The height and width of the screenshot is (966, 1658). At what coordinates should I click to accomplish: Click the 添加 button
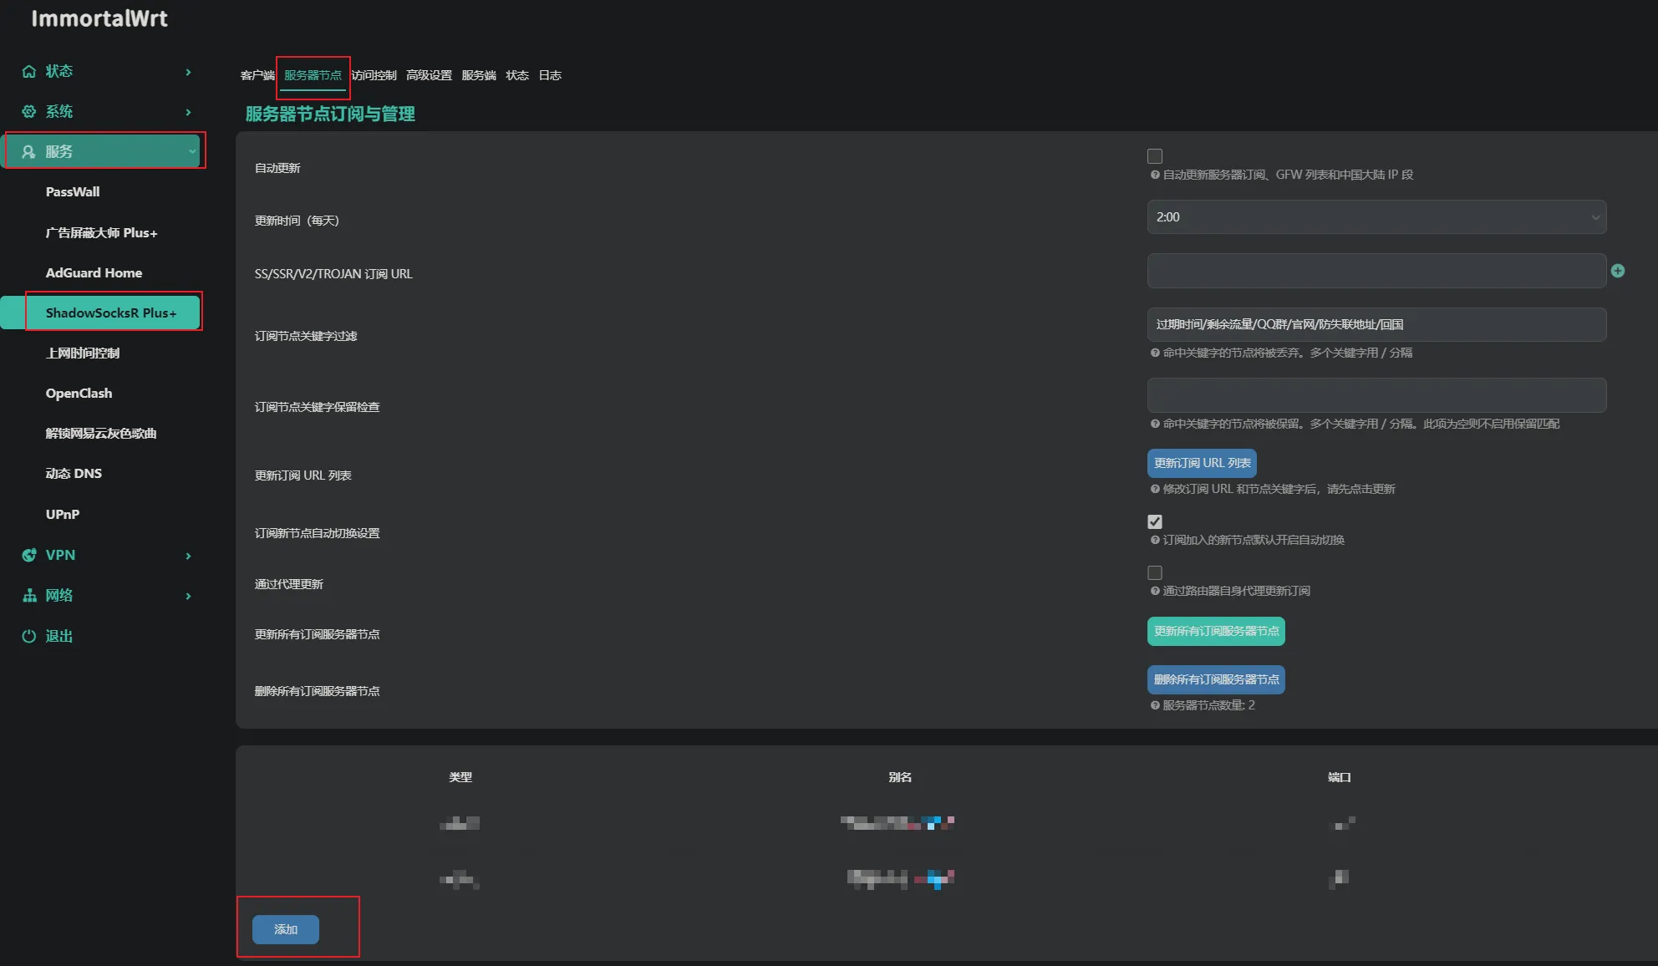click(286, 929)
